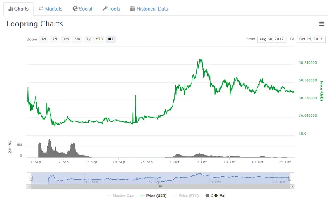Click the 11. Sep navigator label
The image size is (331, 201).
(91, 182)
